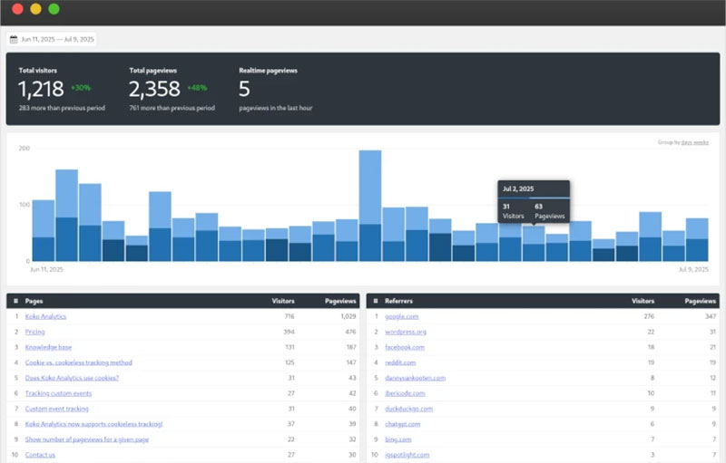The width and height of the screenshot is (726, 463).
Task: Open the ibericode.com referrer link
Action: pos(405,393)
